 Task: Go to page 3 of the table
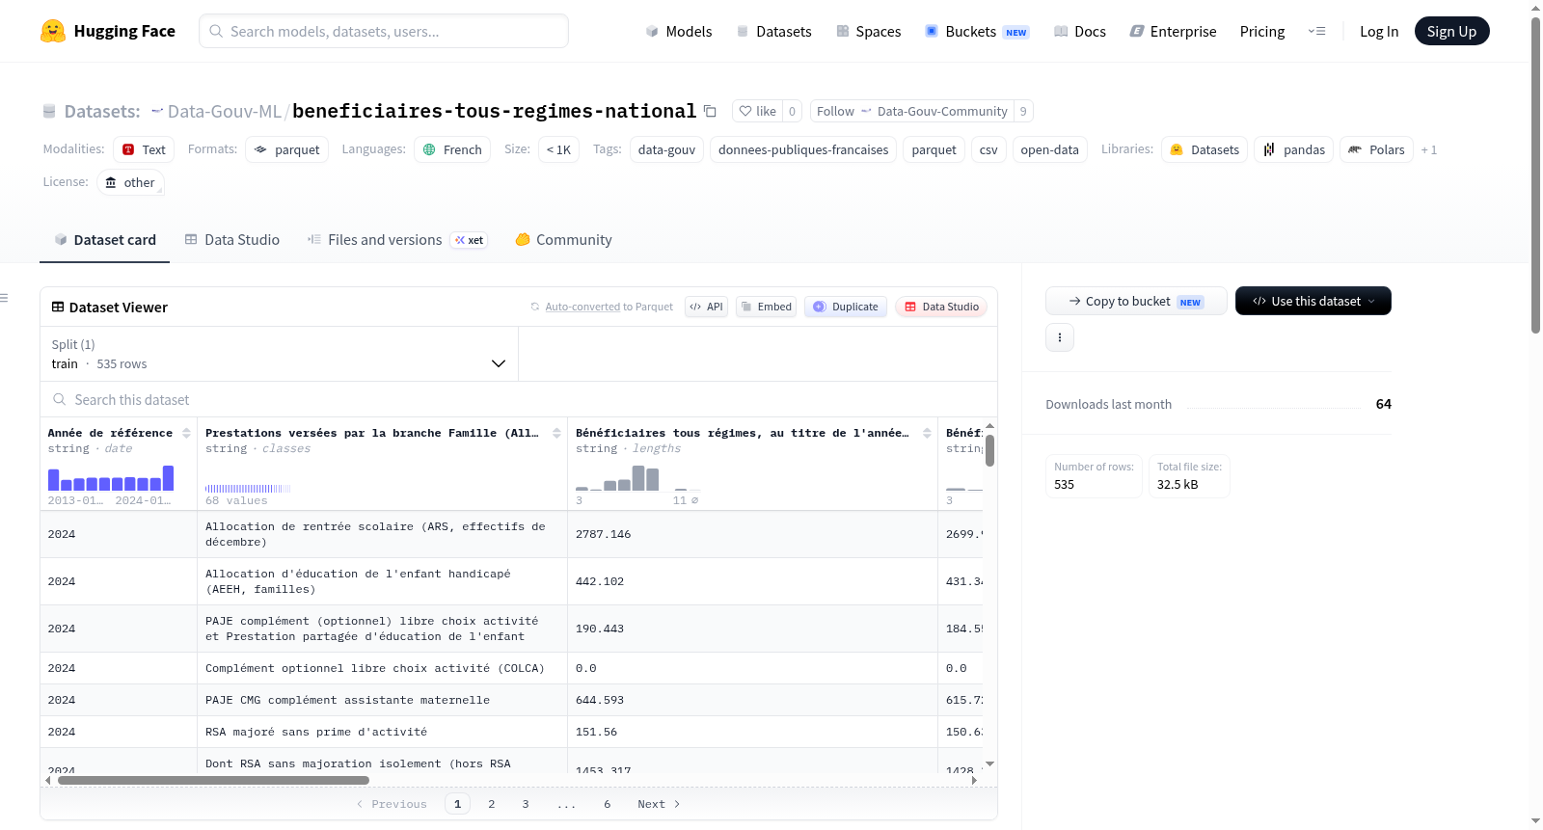[526, 804]
